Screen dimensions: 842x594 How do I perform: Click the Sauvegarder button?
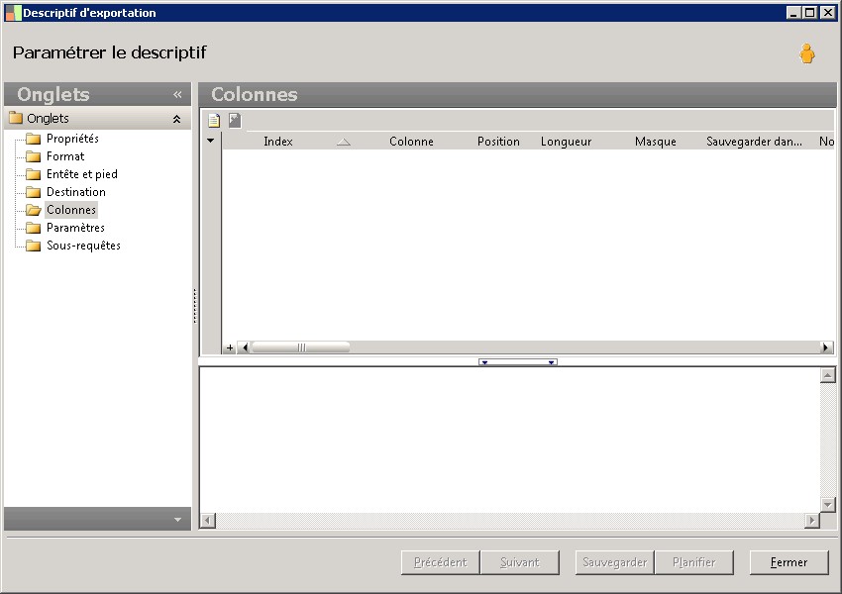click(x=614, y=562)
